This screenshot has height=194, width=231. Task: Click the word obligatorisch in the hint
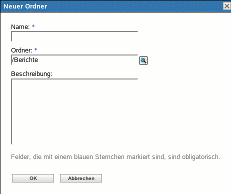[x=201, y=157]
